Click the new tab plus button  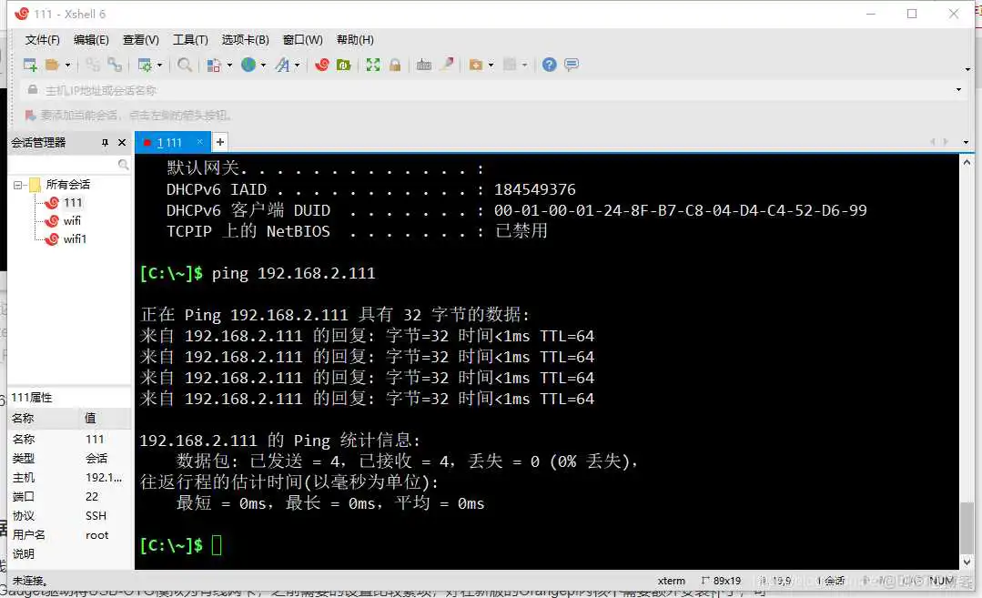tap(219, 142)
